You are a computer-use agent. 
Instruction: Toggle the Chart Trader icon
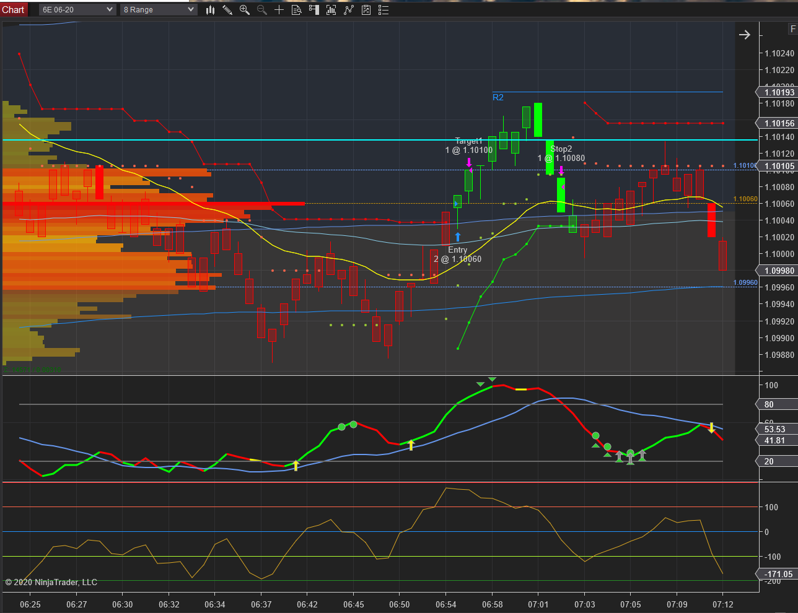(314, 9)
